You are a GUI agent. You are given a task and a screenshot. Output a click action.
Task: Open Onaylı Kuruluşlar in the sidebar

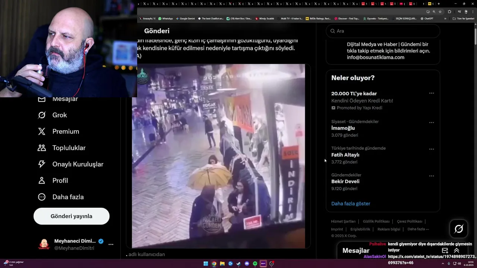click(x=70, y=164)
